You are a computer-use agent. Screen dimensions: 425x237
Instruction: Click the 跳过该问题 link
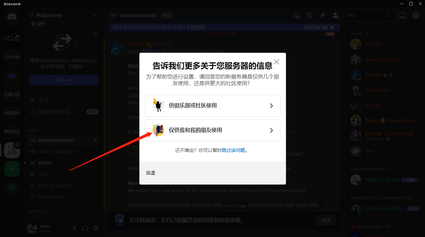234,150
